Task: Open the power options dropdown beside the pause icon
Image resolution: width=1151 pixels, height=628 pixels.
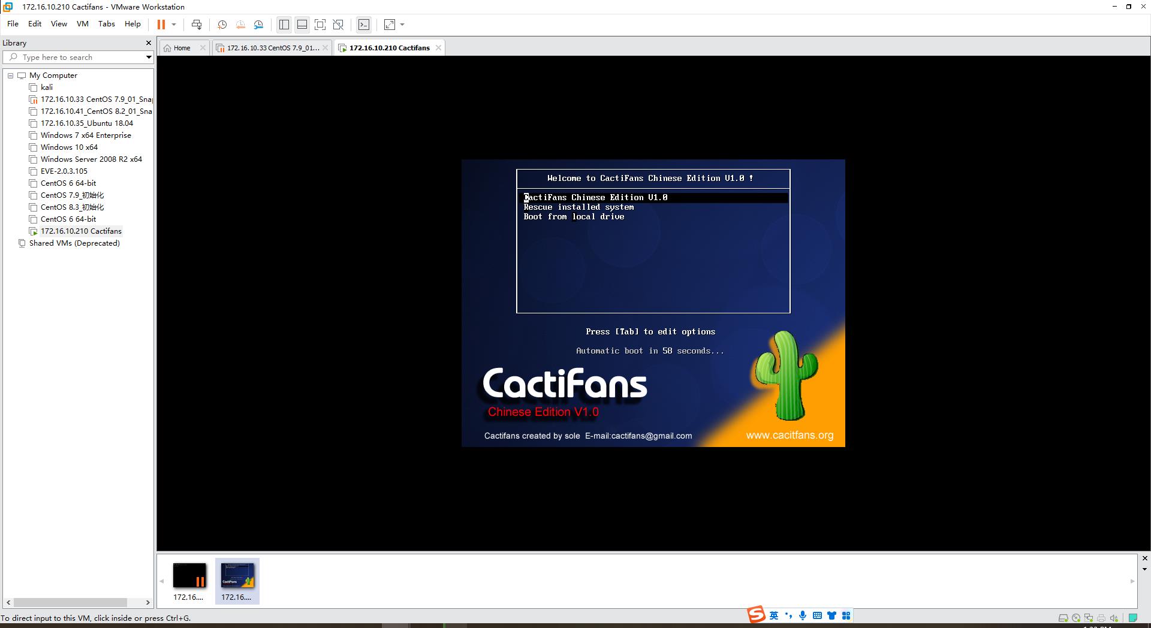Action: click(x=174, y=25)
